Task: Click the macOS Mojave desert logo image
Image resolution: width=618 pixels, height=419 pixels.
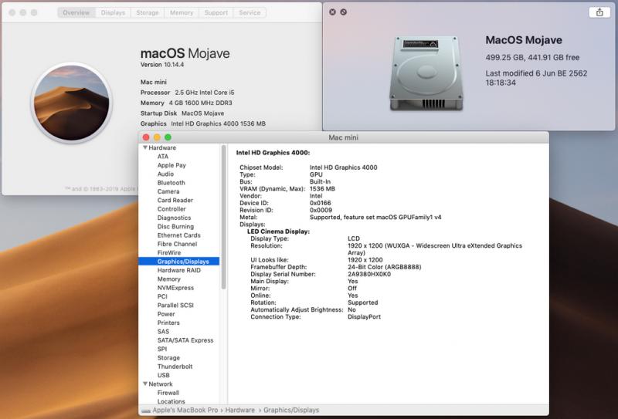Action: 70,103
